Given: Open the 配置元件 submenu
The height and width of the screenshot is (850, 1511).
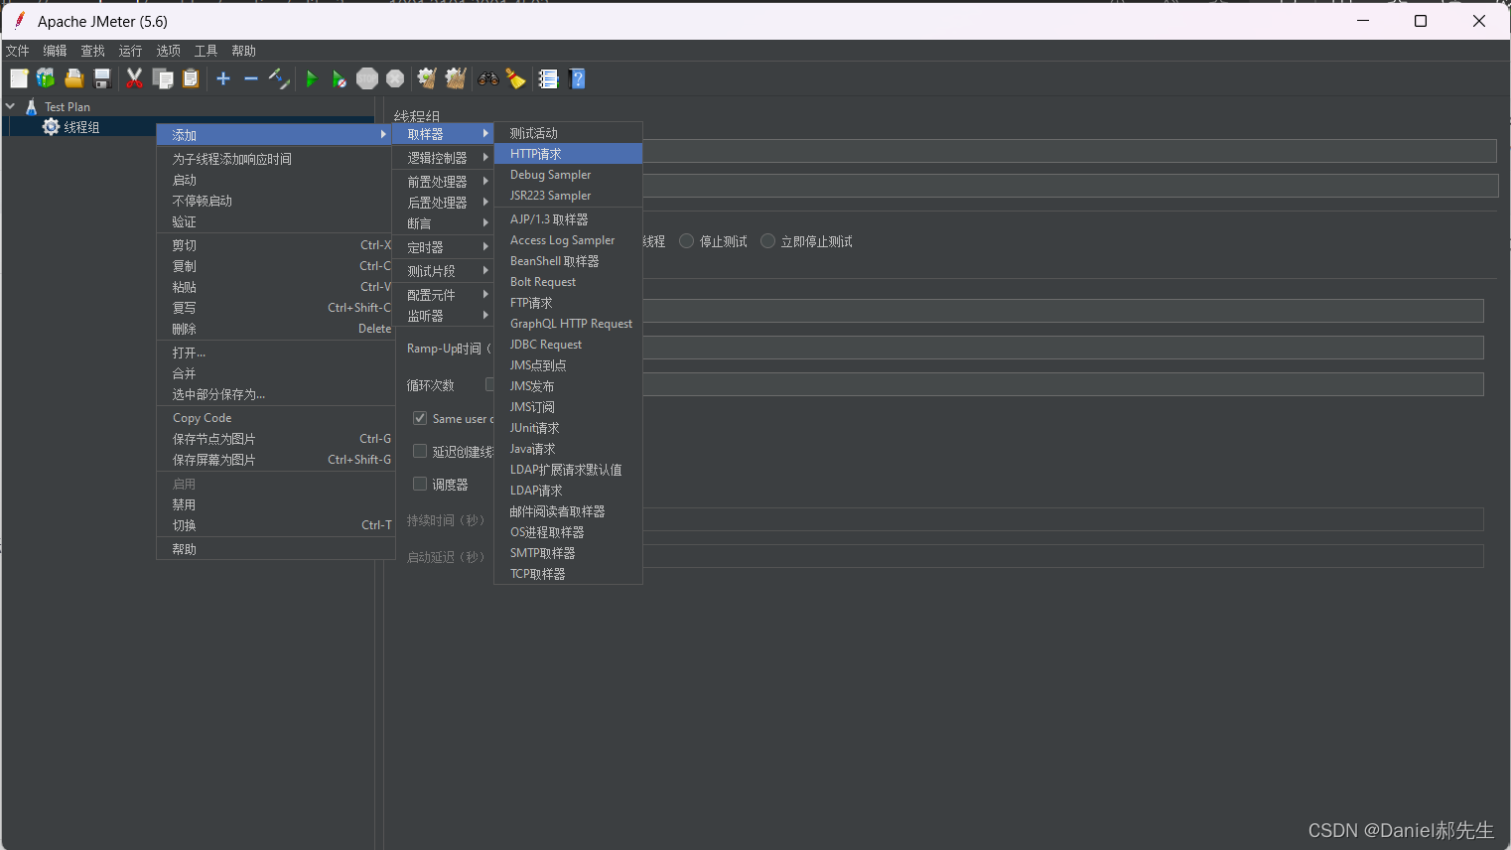Looking at the screenshot, I should click(x=444, y=295).
